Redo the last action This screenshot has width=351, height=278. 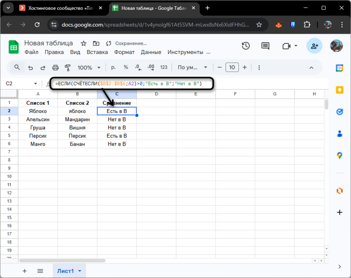43,67
